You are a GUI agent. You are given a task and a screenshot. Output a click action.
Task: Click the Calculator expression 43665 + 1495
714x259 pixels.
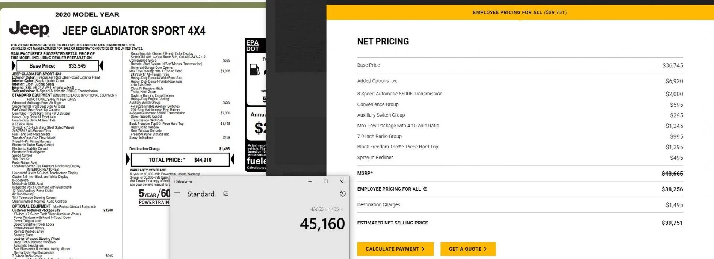click(x=327, y=209)
